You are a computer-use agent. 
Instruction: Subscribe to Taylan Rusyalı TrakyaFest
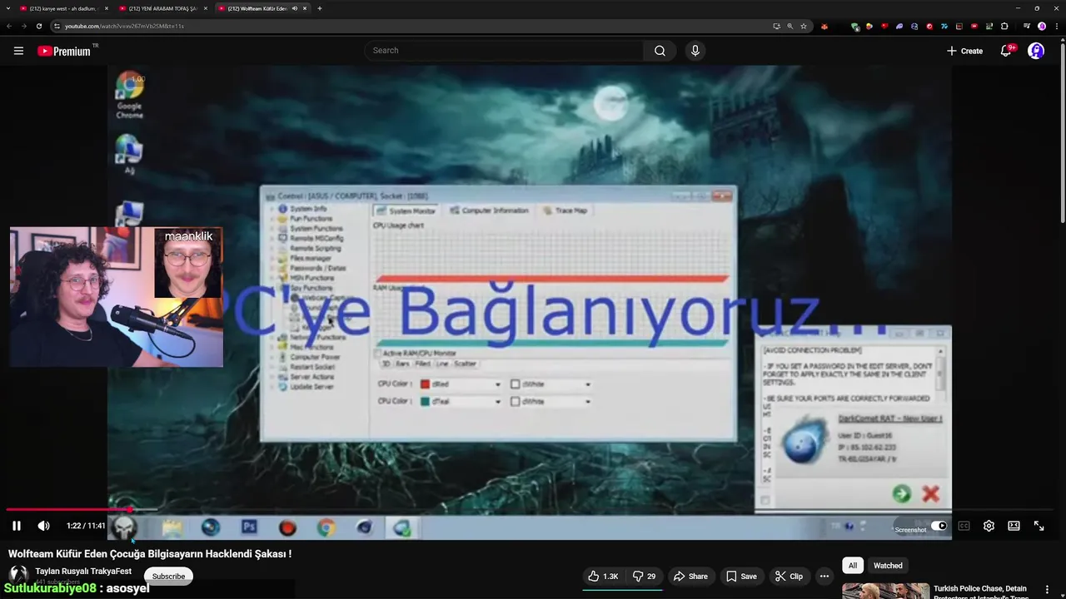click(168, 576)
